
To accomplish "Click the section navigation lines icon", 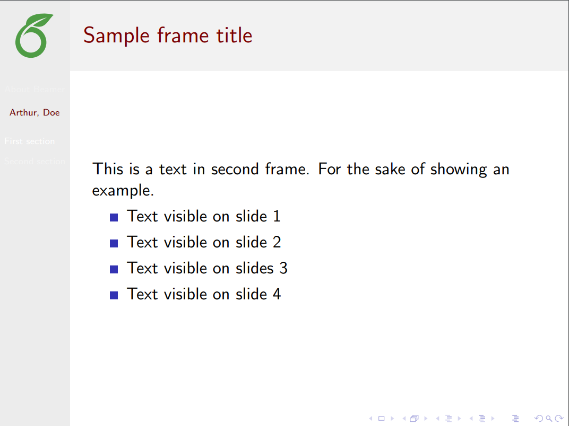I will [481, 419].
